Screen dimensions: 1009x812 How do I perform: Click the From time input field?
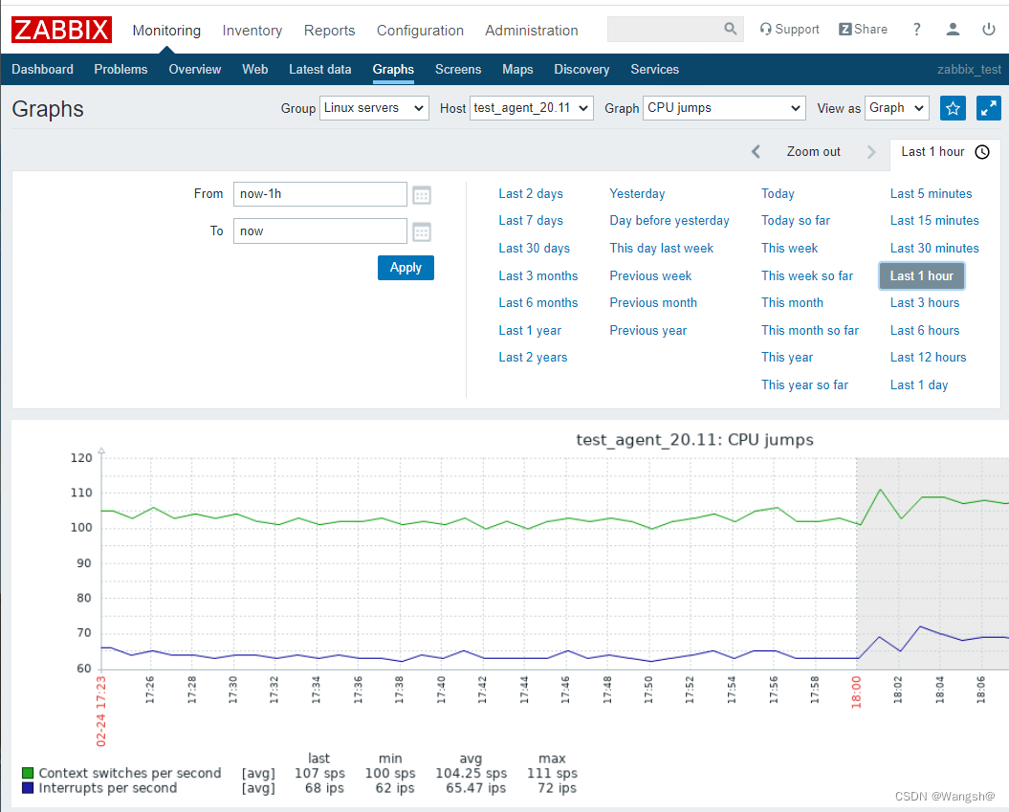319,194
